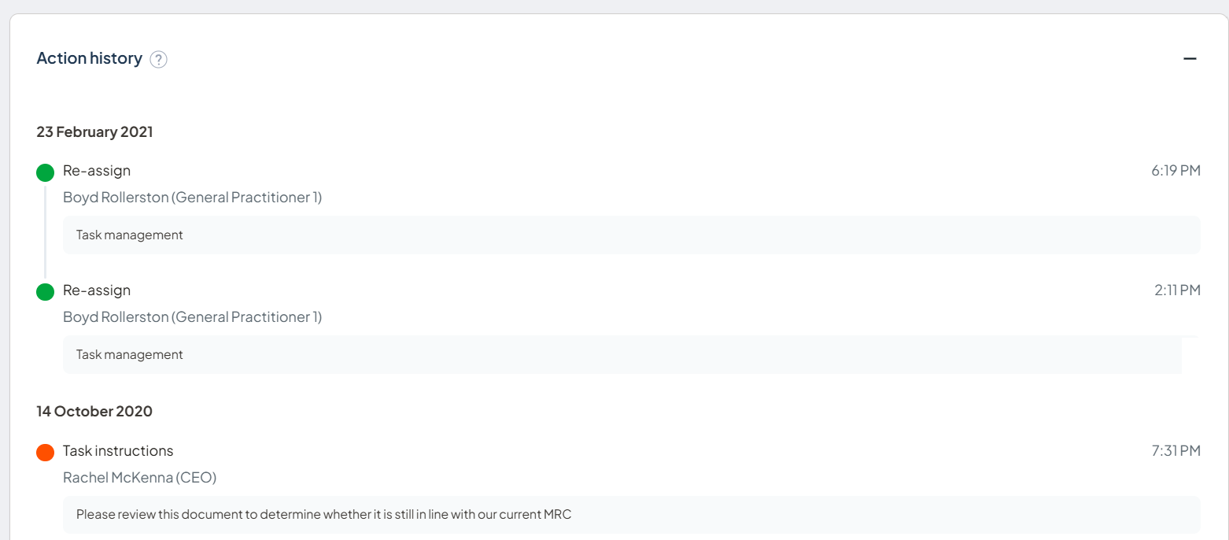Click the 2:11 PM timestamp
The image size is (1229, 540).
(1177, 290)
